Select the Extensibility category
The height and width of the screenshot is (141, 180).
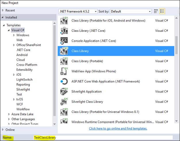click(24, 70)
